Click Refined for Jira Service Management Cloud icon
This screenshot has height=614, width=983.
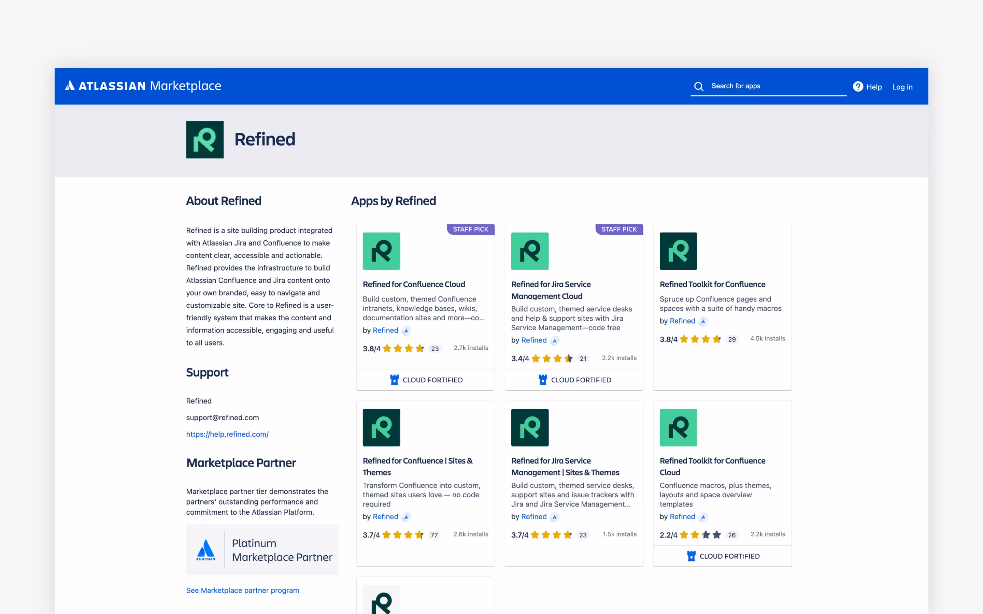(529, 251)
